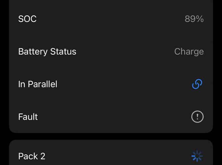The image size is (222, 165).
Task: Tap the percent sign after 89
Action: click(200, 19)
